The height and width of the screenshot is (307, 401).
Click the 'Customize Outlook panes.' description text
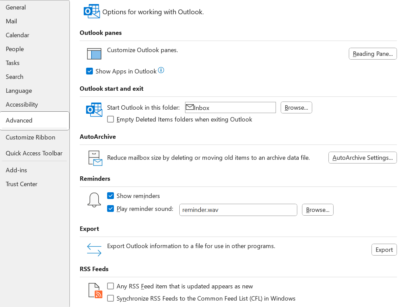coord(142,50)
